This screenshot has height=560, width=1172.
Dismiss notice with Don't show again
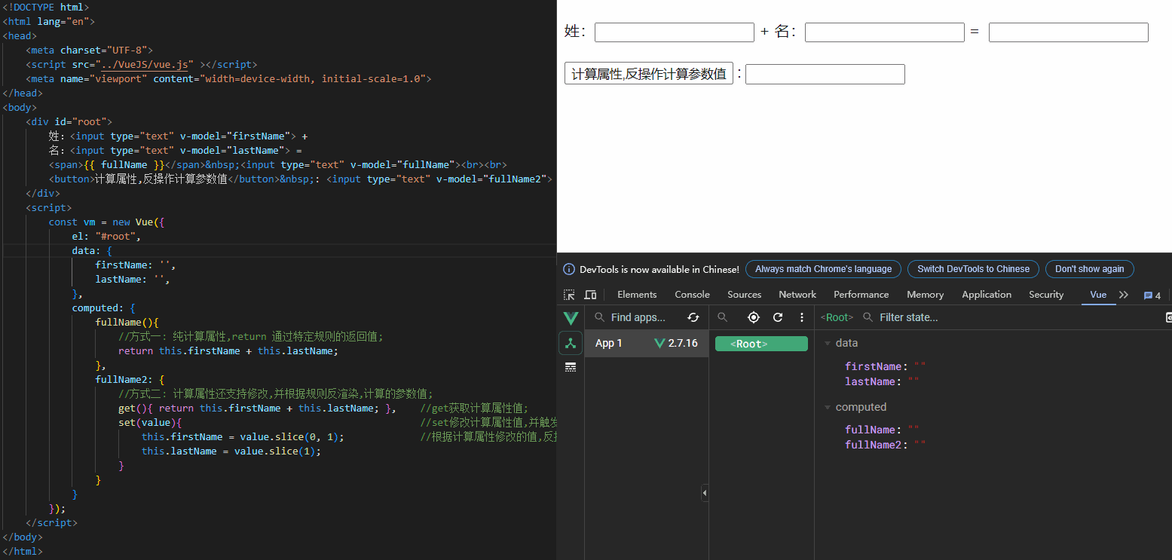(x=1089, y=269)
